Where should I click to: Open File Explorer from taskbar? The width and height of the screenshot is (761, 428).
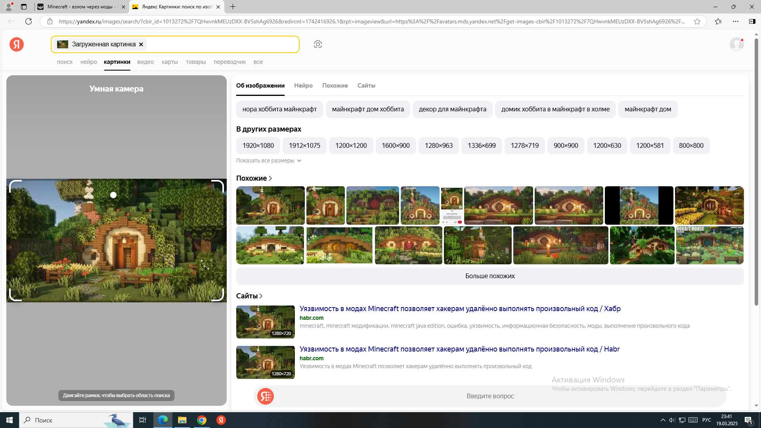(182, 420)
